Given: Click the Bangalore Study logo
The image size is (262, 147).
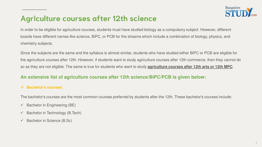Looking at the screenshot, I should (x=241, y=11).
